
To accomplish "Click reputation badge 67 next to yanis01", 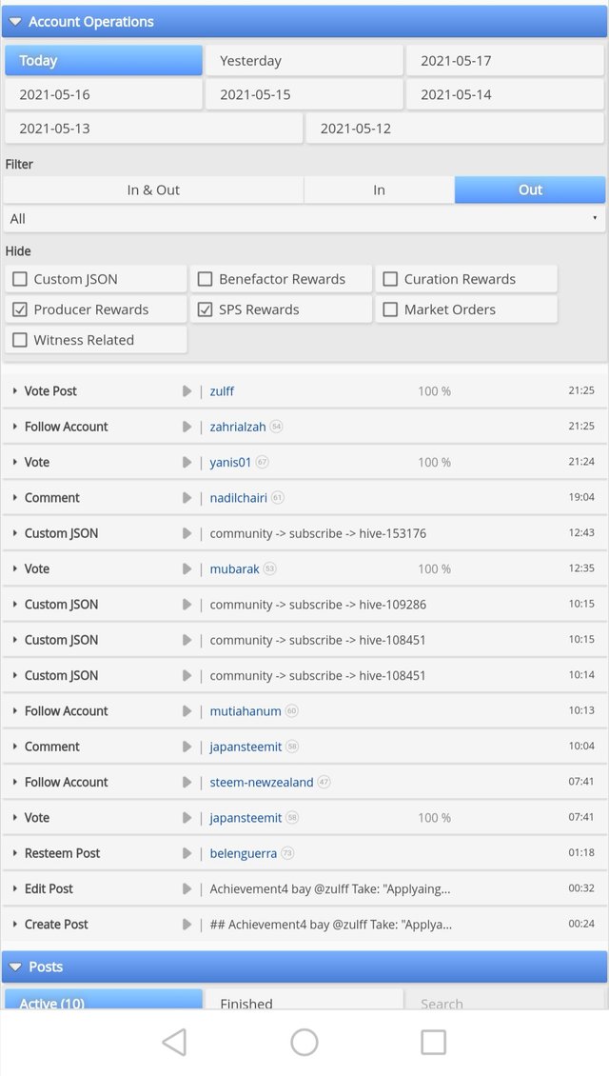I will click(x=262, y=462).
